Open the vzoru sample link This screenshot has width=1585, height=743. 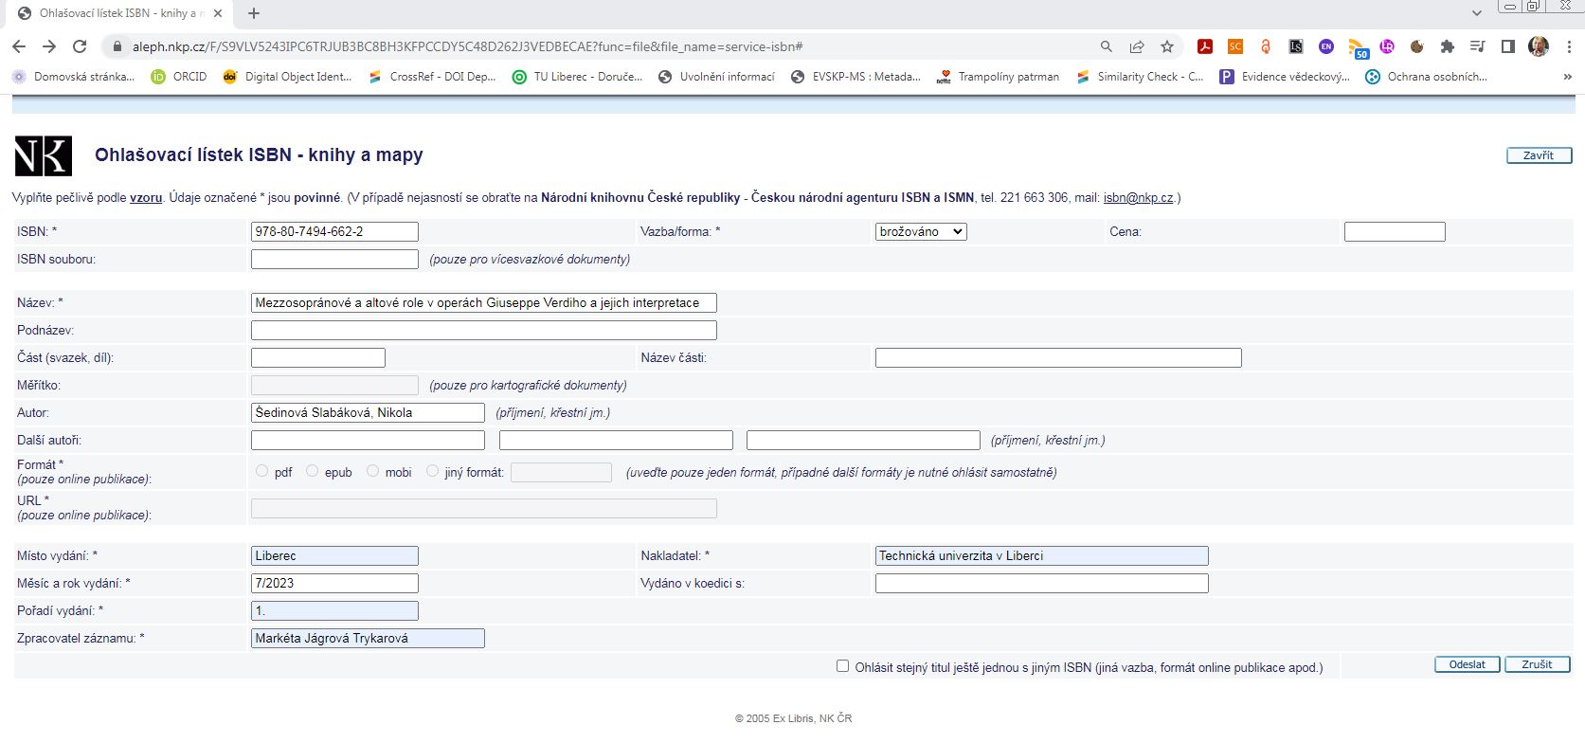(x=146, y=198)
